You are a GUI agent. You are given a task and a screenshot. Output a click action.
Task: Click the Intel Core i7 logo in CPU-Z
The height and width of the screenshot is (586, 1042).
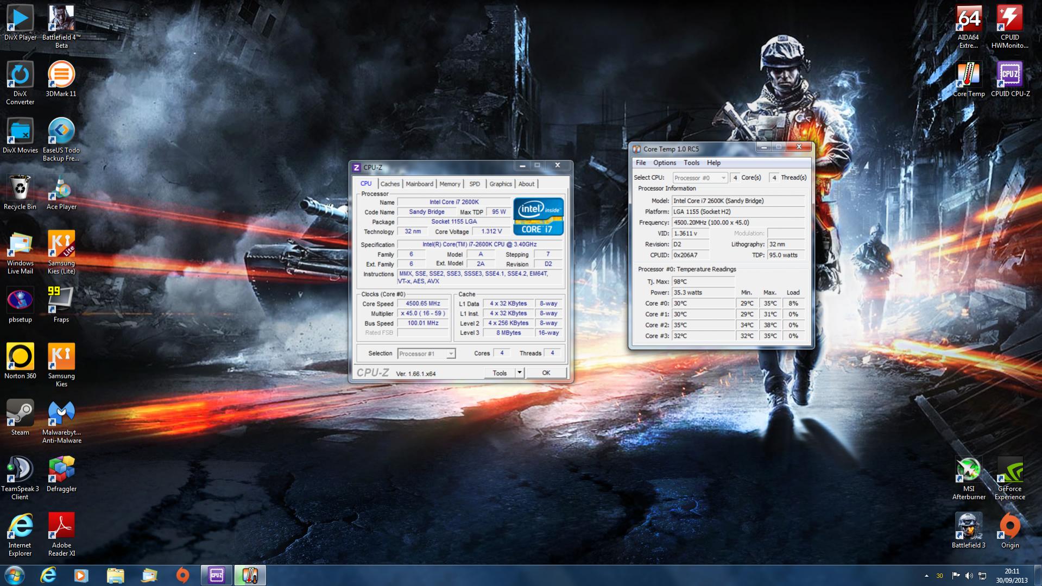click(539, 216)
